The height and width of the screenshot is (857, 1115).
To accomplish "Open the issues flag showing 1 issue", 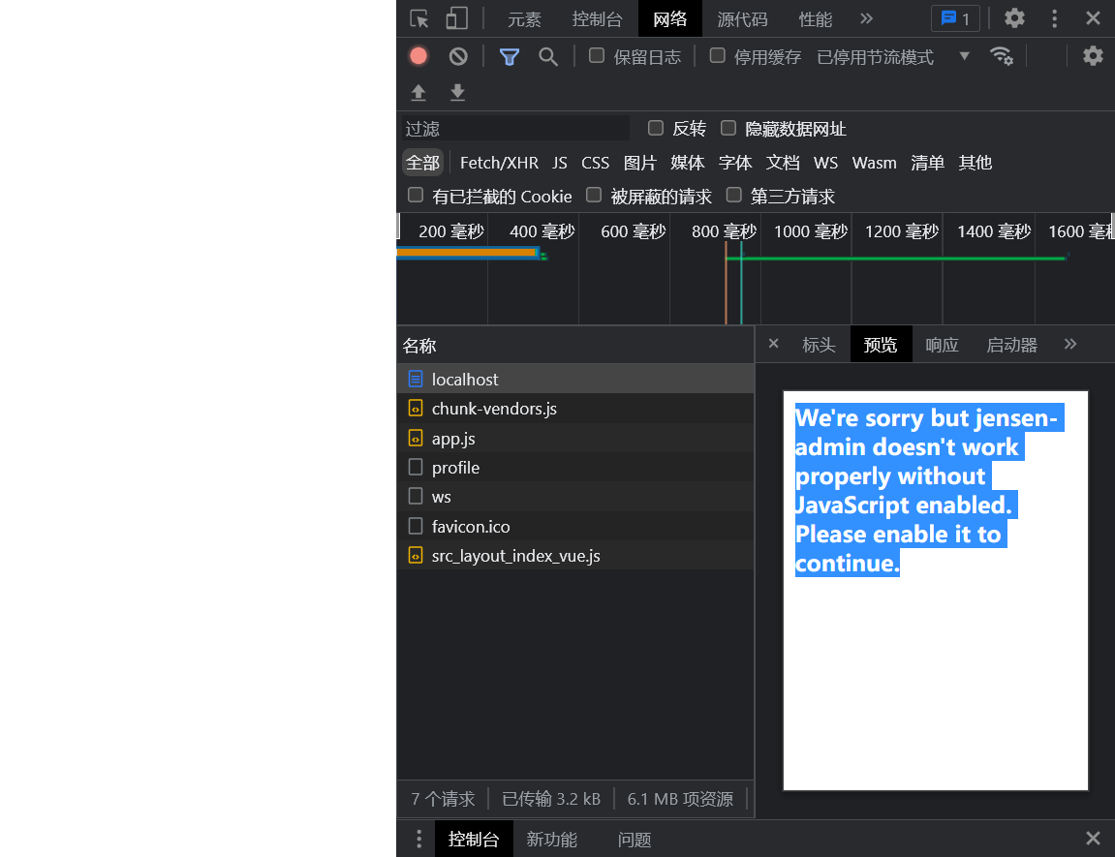I will pyautogui.click(x=955, y=17).
